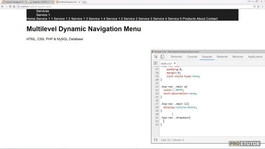Viewport: 265px width, 149px height.
Task: Click Service 1.2 link
Action: (62, 19)
